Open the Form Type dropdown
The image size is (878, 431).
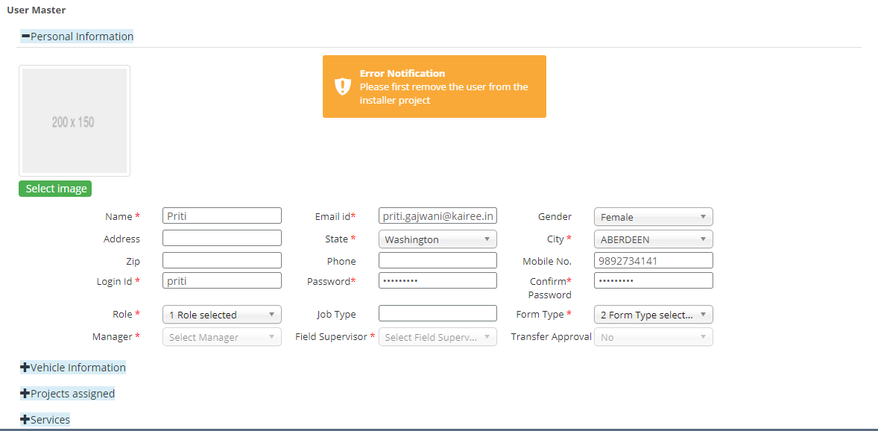click(653, 315)
